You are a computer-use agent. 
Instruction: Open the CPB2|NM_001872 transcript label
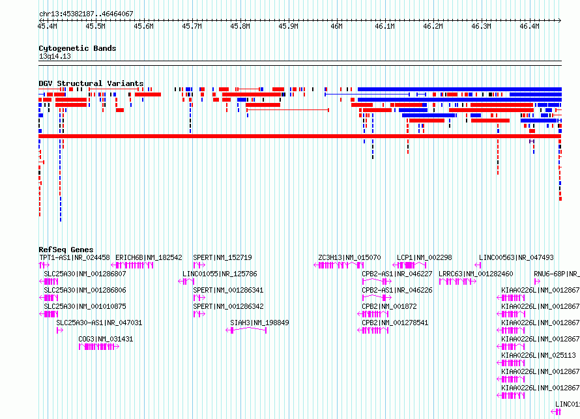pyautogui.click(x=389, y=306)
